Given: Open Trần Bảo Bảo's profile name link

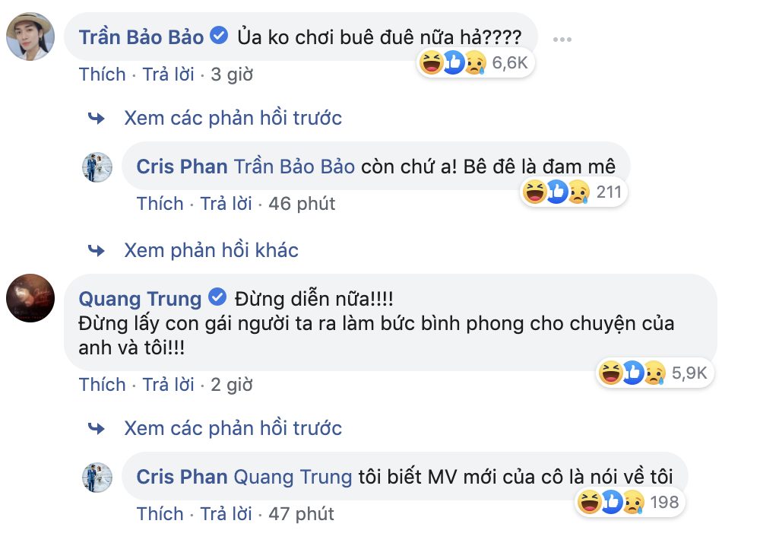Looking at the screenshot, I should pyautogui.click(x=141, y=37).
